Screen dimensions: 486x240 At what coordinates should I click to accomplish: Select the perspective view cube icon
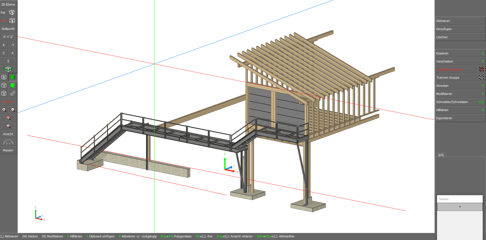coord(12,12)
